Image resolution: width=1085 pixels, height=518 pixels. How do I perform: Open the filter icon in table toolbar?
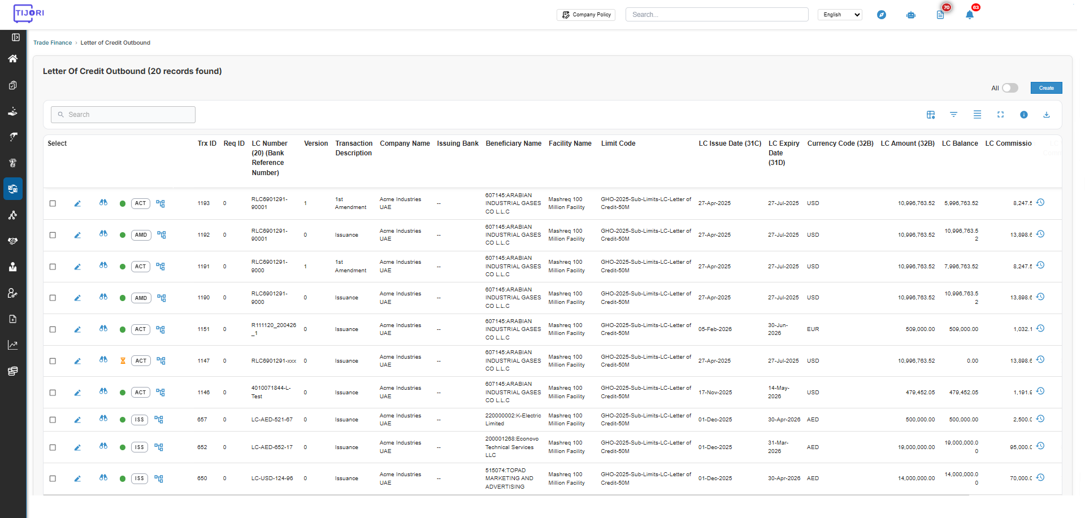click(x=954, y=115)
